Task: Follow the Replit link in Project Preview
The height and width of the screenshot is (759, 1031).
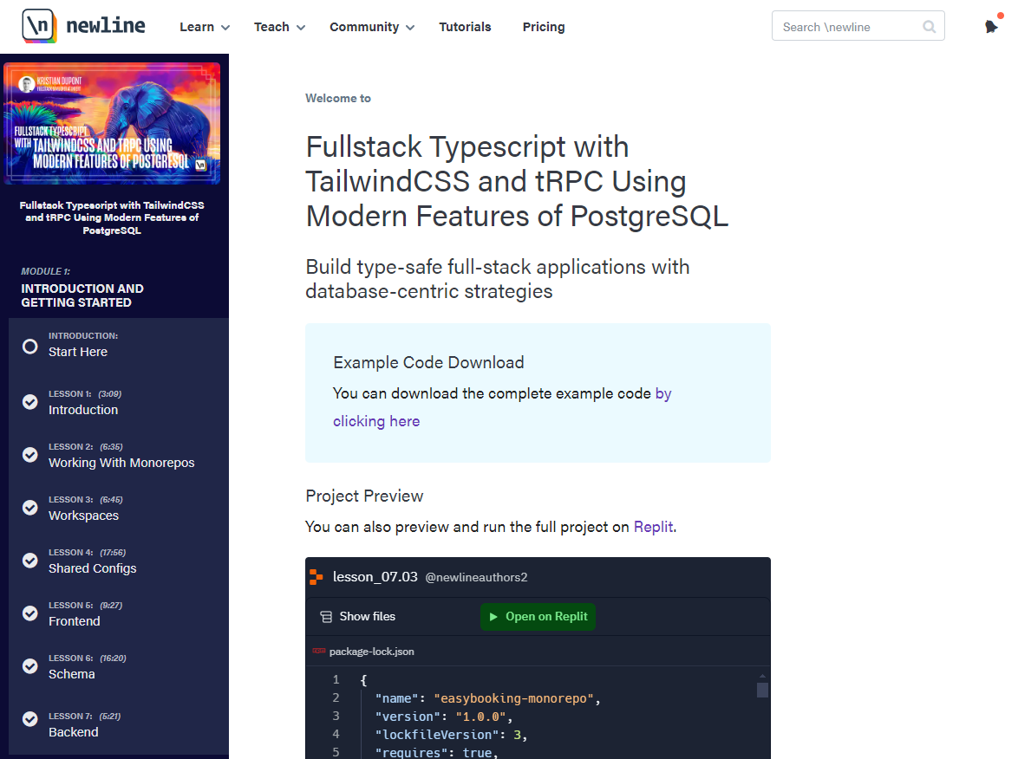Action: (x=653, y=527)
